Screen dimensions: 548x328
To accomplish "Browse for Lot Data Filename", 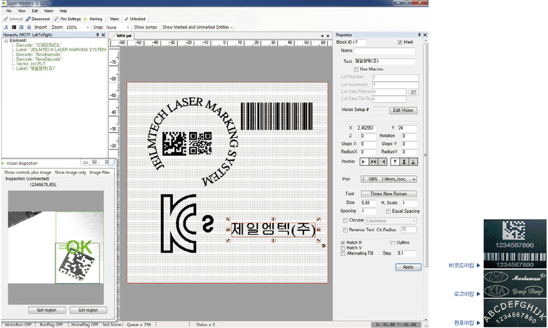I will point(414,92).
